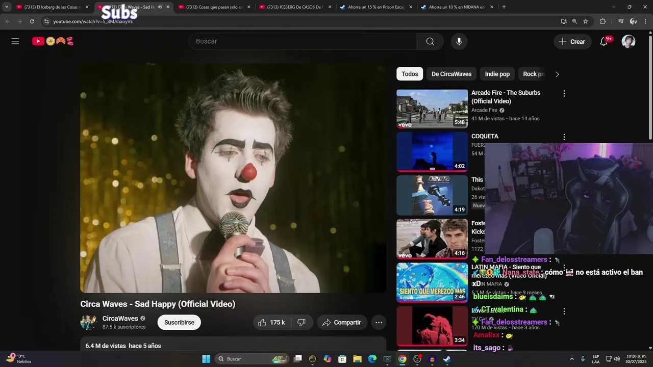653x367 pixels.
Task: Open account avatar menu
Action: point(629,41)
